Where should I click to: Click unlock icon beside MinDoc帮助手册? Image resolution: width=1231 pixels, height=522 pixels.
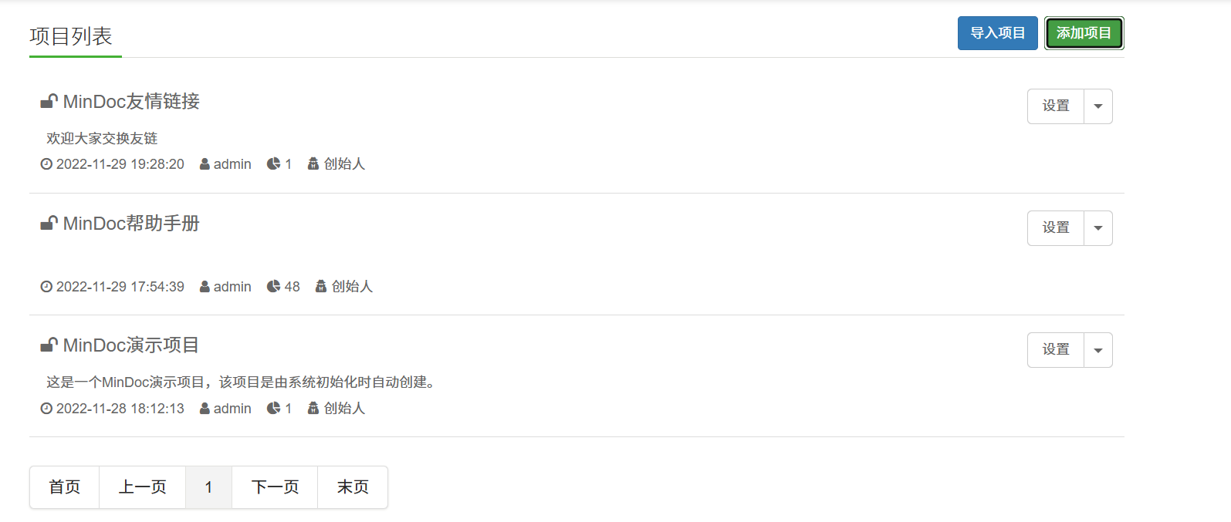point(49,224)
